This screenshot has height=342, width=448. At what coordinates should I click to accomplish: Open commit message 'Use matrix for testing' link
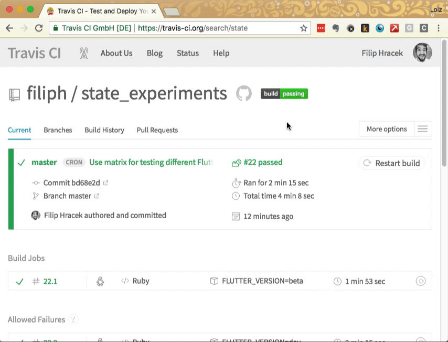point(151,162)
